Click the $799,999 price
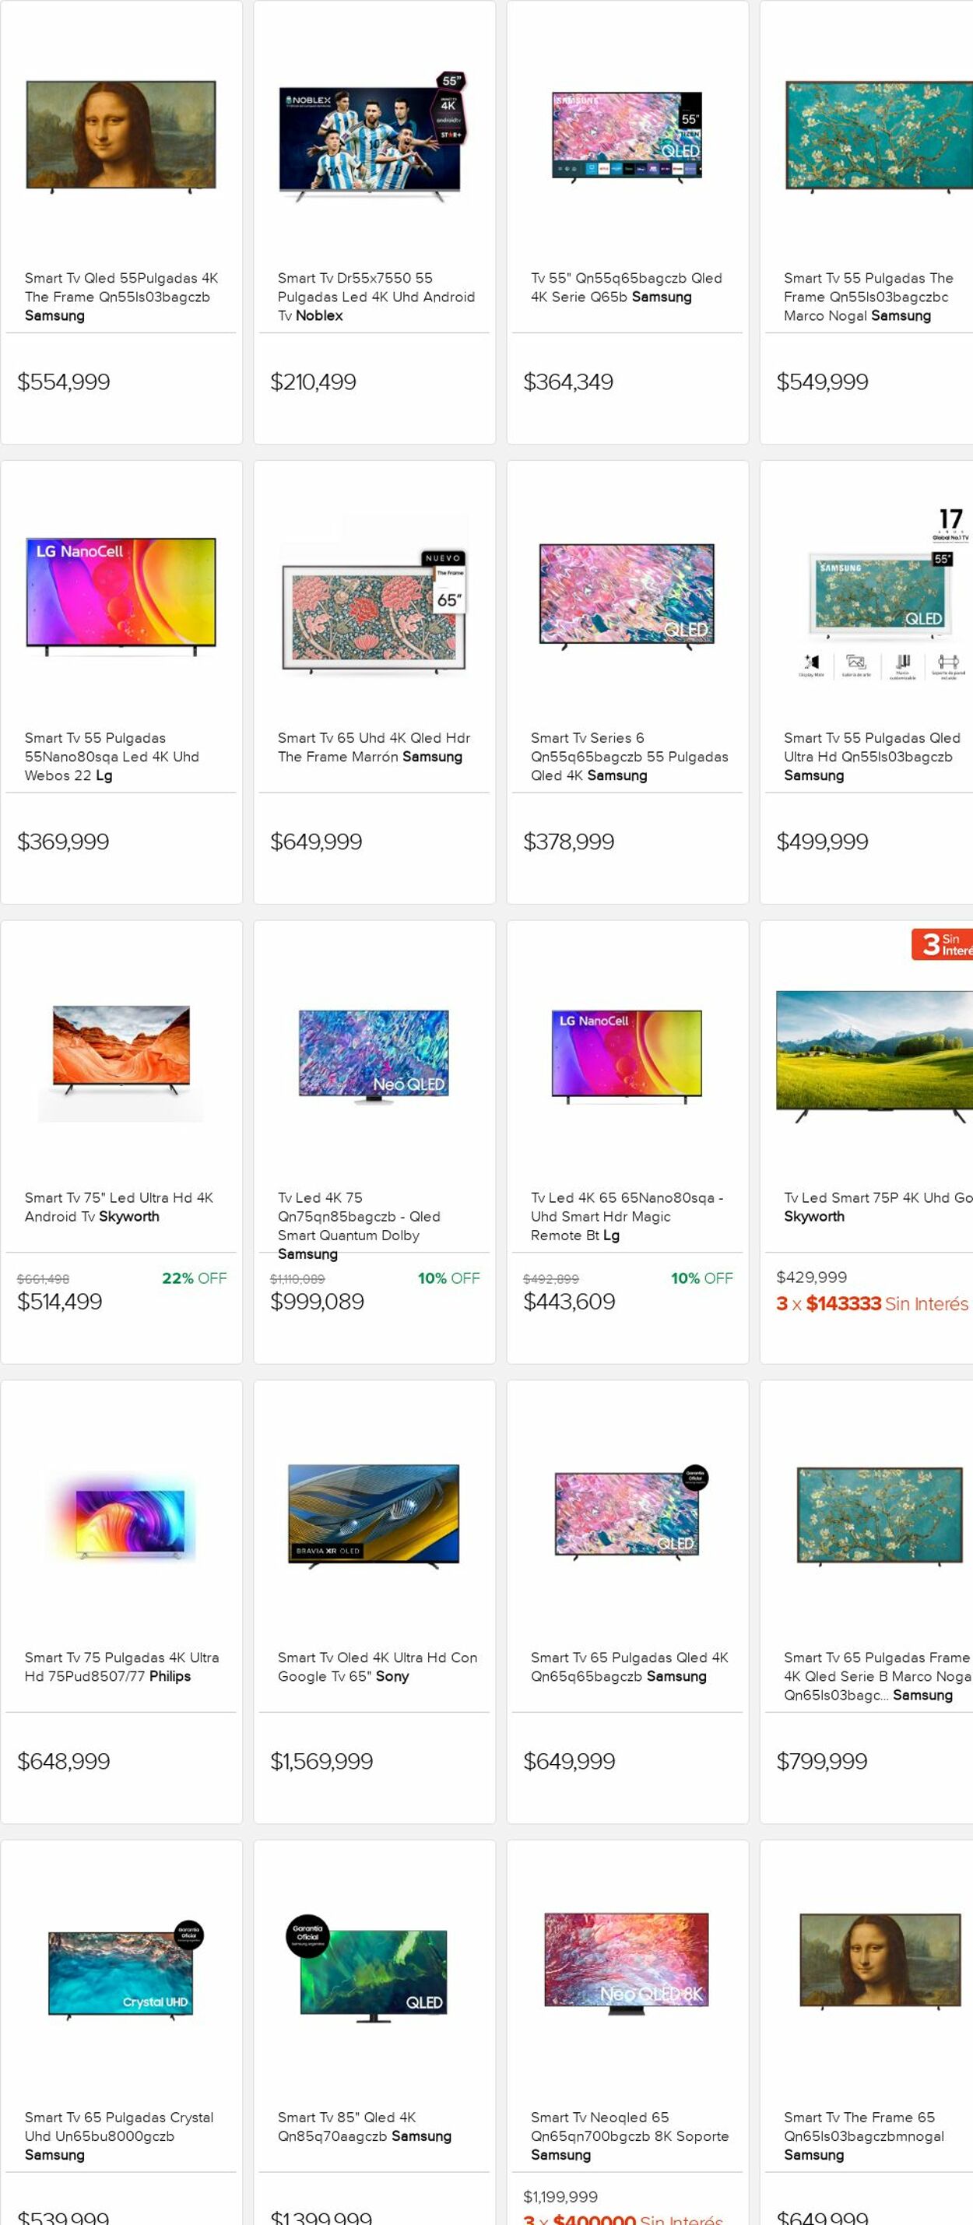This screenshot has height=2225, width=973. 822,1761
